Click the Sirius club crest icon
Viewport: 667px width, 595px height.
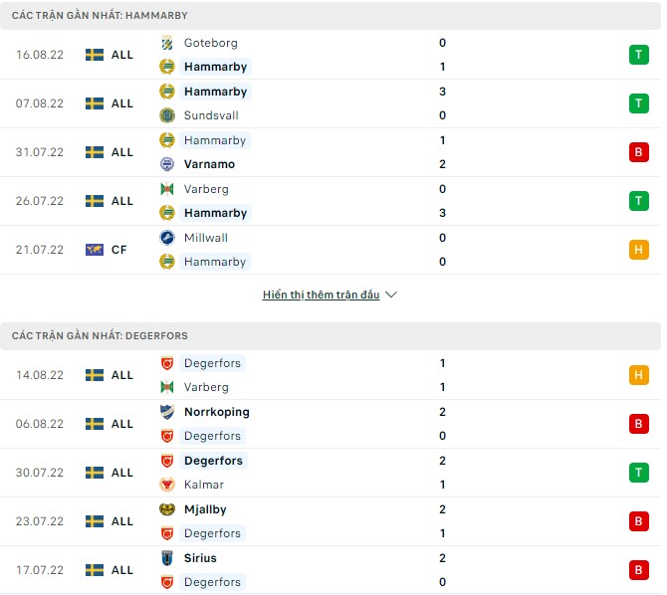(166, 558)
